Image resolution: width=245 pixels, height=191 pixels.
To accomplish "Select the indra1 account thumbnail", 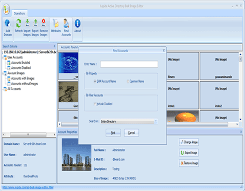I will pyautogui.click(x=182, y=95).
